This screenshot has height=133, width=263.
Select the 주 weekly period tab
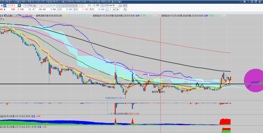pyautogui.click(x=38, y=6)
